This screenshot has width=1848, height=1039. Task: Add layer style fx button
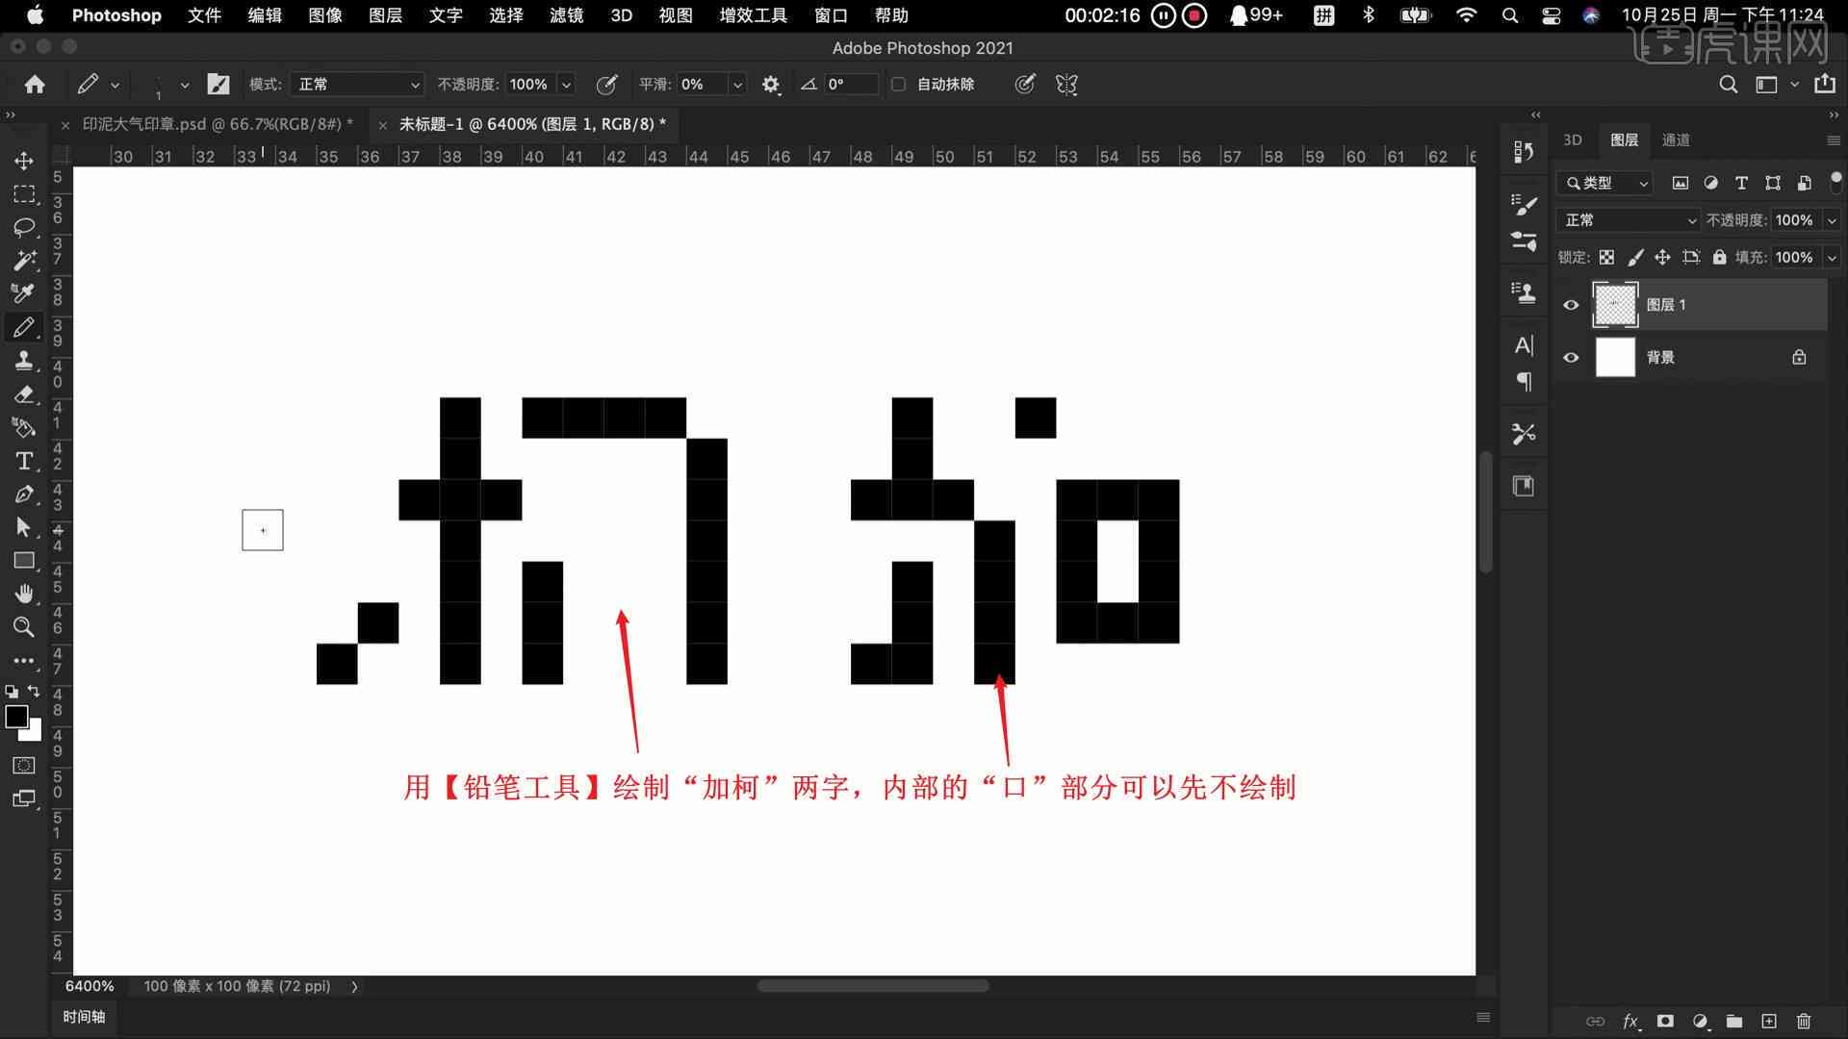[1631, 1022]
